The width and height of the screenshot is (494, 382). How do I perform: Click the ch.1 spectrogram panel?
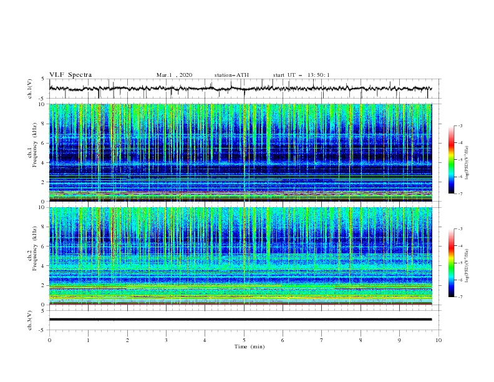click(241, 152)
